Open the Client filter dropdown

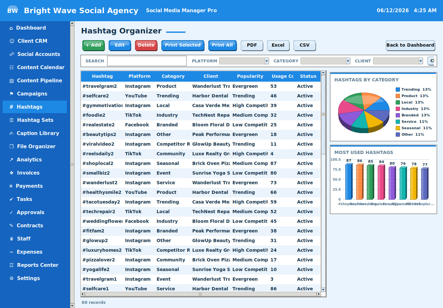pyautogui.click(x=398, y=61)
